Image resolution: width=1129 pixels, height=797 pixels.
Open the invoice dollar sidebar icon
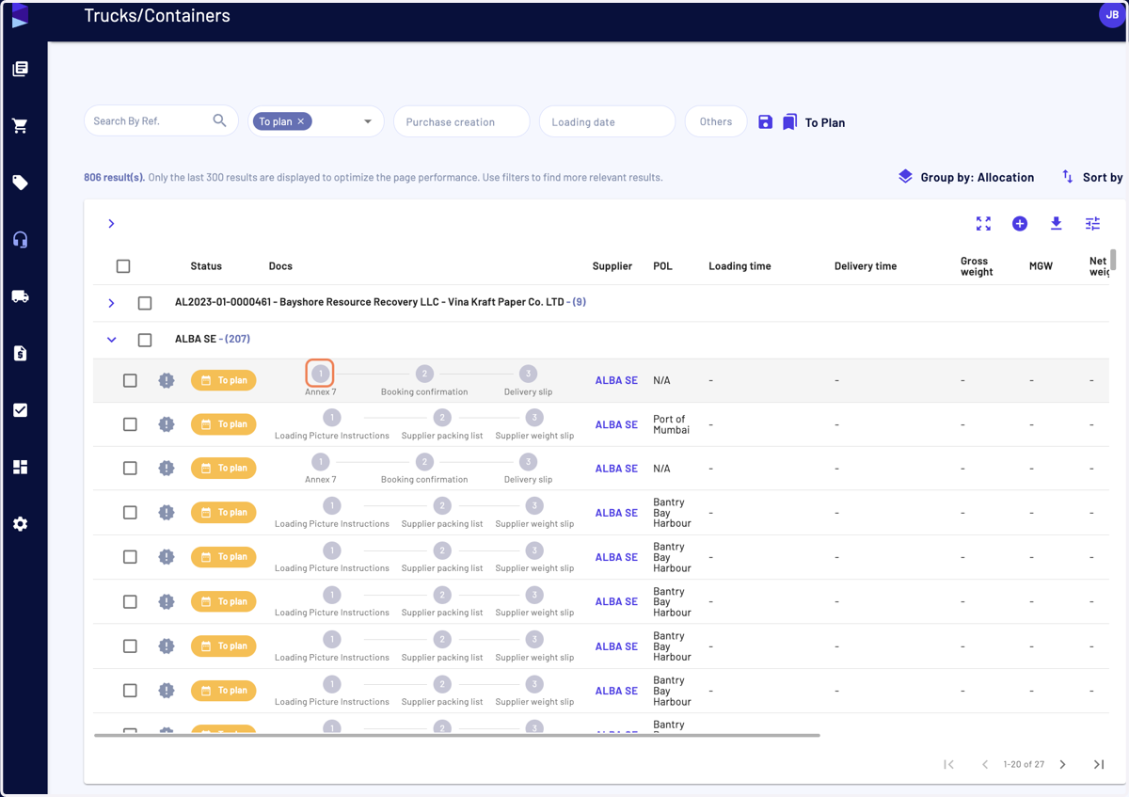[20, 354]
